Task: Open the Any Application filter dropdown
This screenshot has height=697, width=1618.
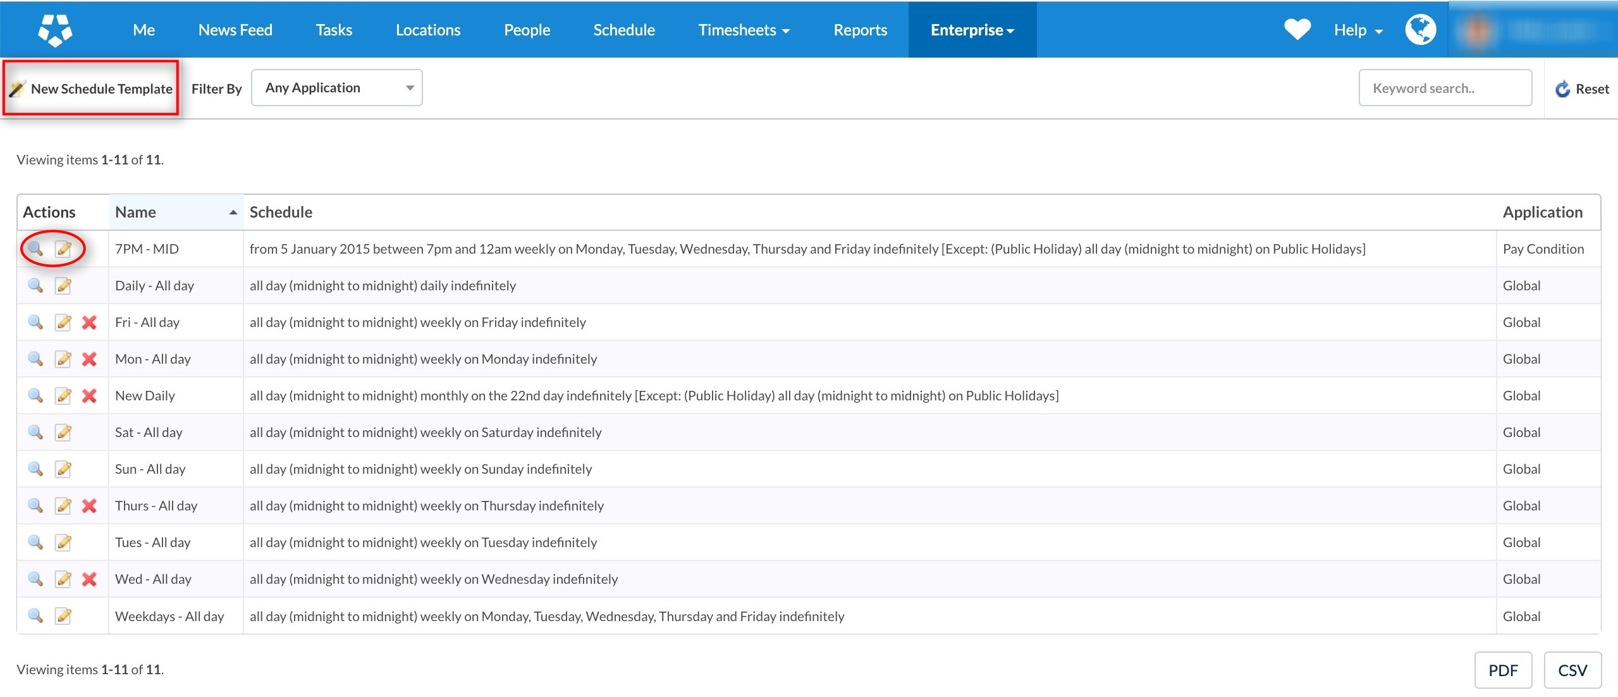Action: tap(336, 88)
